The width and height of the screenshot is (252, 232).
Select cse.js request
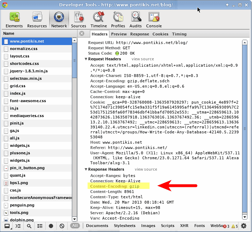tap(37, 190)
